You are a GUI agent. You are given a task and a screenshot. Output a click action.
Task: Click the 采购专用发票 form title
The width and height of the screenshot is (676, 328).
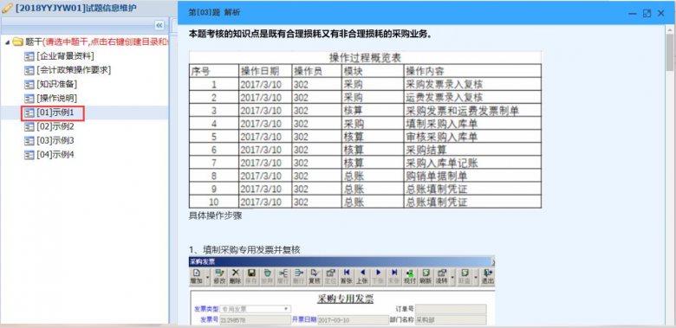[345, 299]
